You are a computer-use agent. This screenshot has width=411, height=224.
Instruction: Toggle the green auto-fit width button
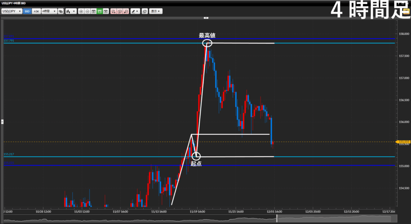pos(100,11)
